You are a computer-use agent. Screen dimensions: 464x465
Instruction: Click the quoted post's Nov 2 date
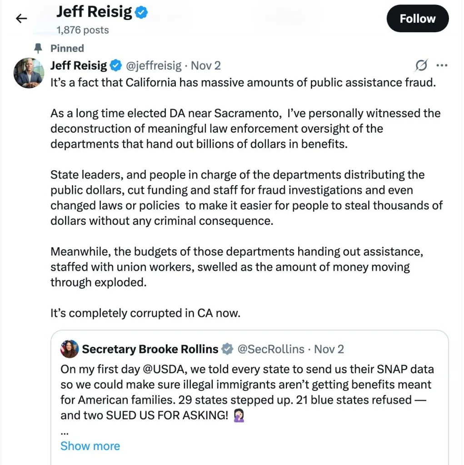coord(329,349)
